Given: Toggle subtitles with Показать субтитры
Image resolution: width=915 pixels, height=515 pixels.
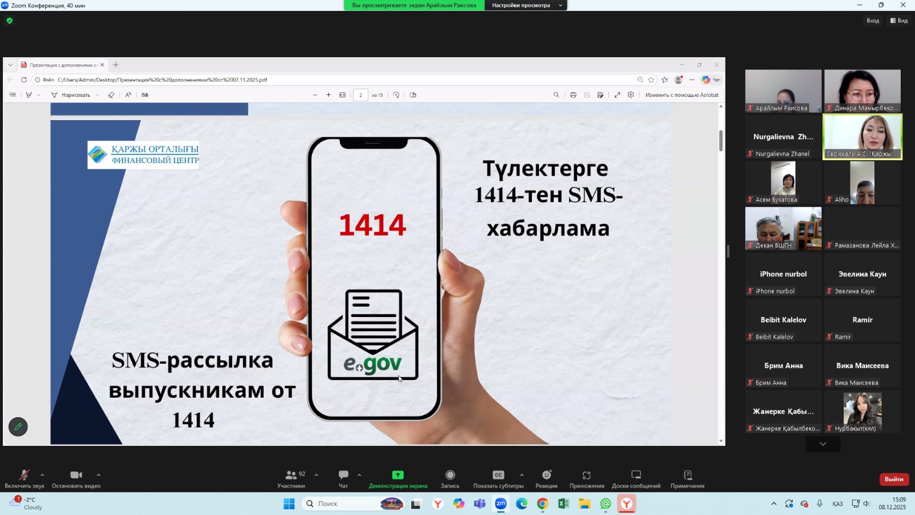Looking at the screenshot, I should pyautogui.click(x=498, y=478).
